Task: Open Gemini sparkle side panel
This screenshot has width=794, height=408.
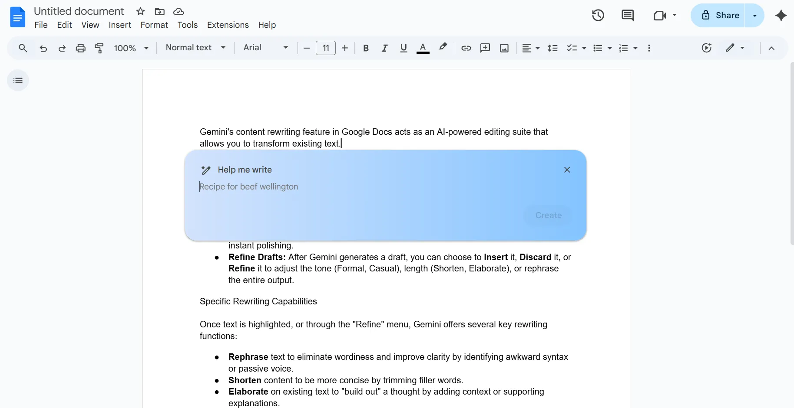Action: pos(781,15)
